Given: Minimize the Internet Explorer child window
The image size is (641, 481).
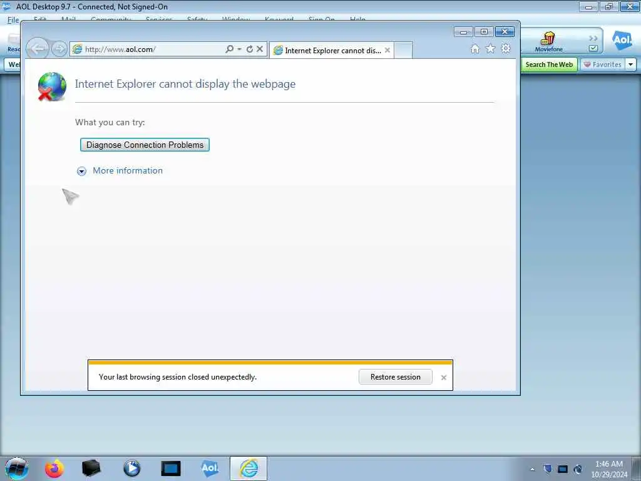Looking at the screenshot, I should [x=464, y=32].
